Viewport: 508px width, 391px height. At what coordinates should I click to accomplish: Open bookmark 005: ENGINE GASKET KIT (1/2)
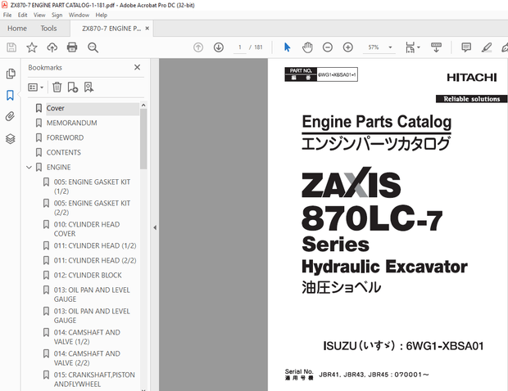[92, 187]
